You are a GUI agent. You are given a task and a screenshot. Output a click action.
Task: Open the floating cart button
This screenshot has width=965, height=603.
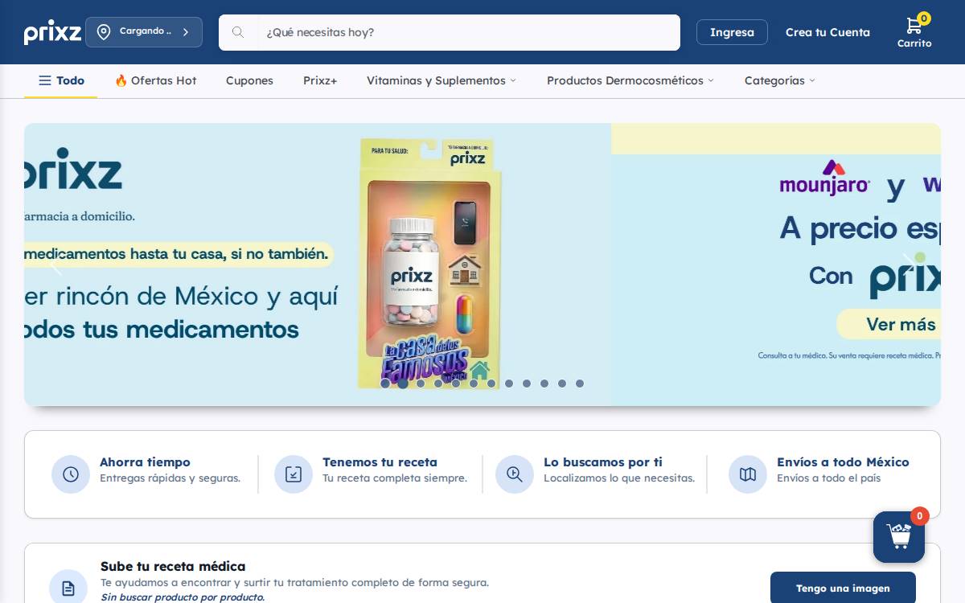[899, 537]
